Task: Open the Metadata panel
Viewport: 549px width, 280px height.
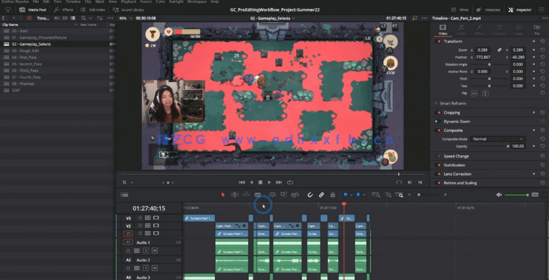Action: pos(488,10)
